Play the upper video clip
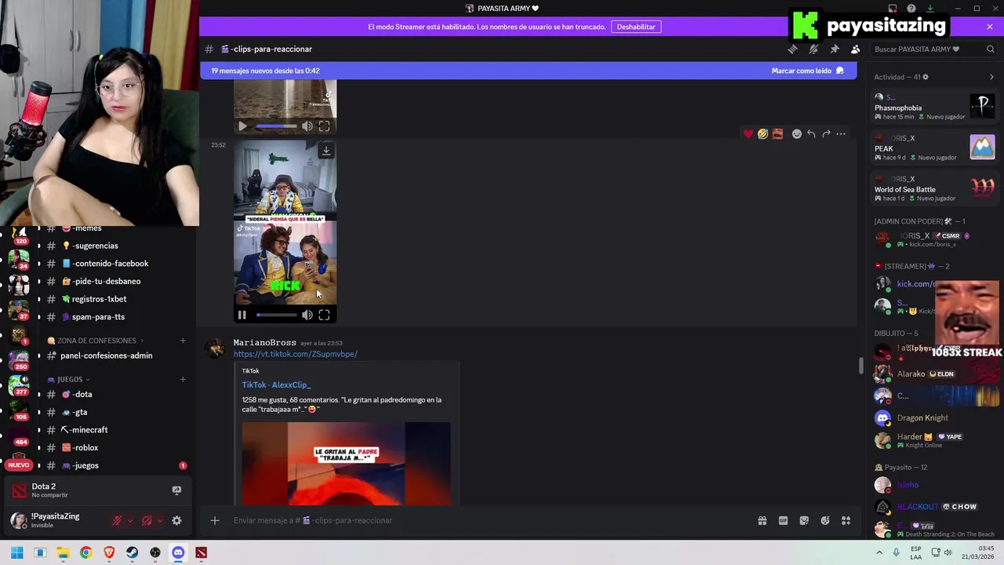1004x565 pixels. [x=242, y=126]
